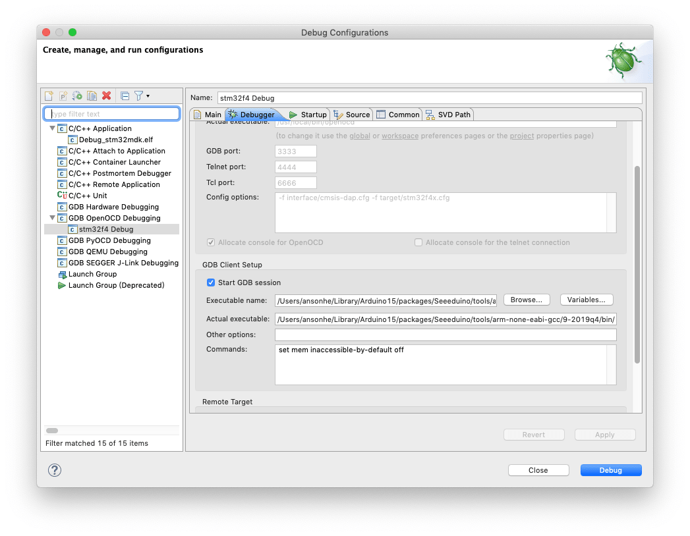This screenshot has width=690, height=536.
Task: Click Browse for GDB executable
Action: click(527, 300)
